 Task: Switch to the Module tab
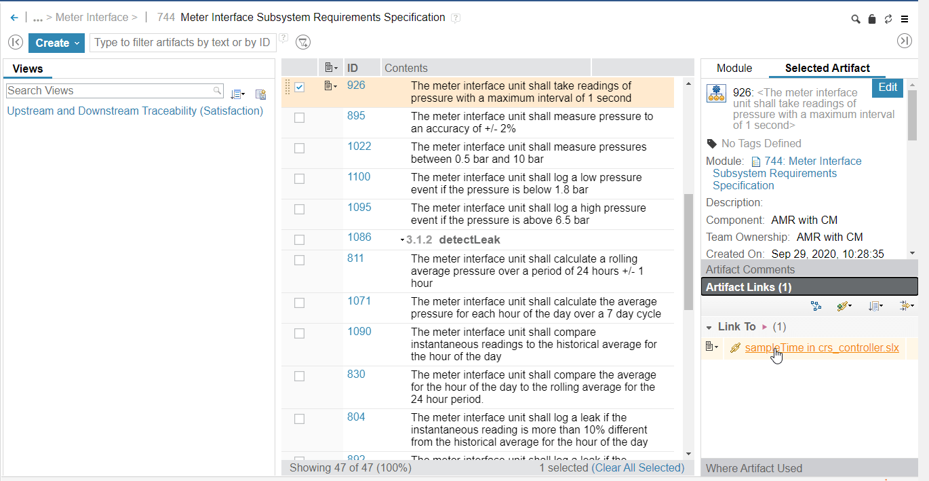pyautogui.click(x=734, y=68)
